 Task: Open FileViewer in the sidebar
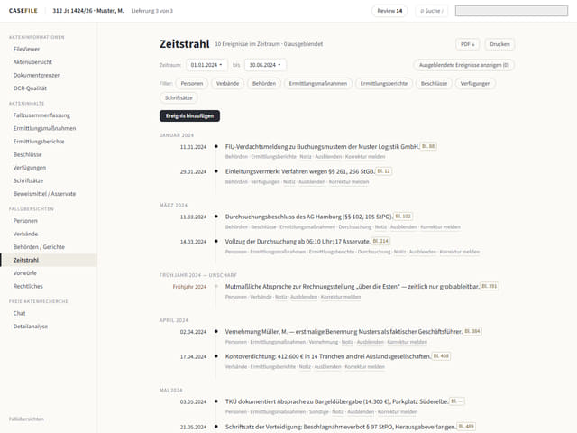coord(26,49)
